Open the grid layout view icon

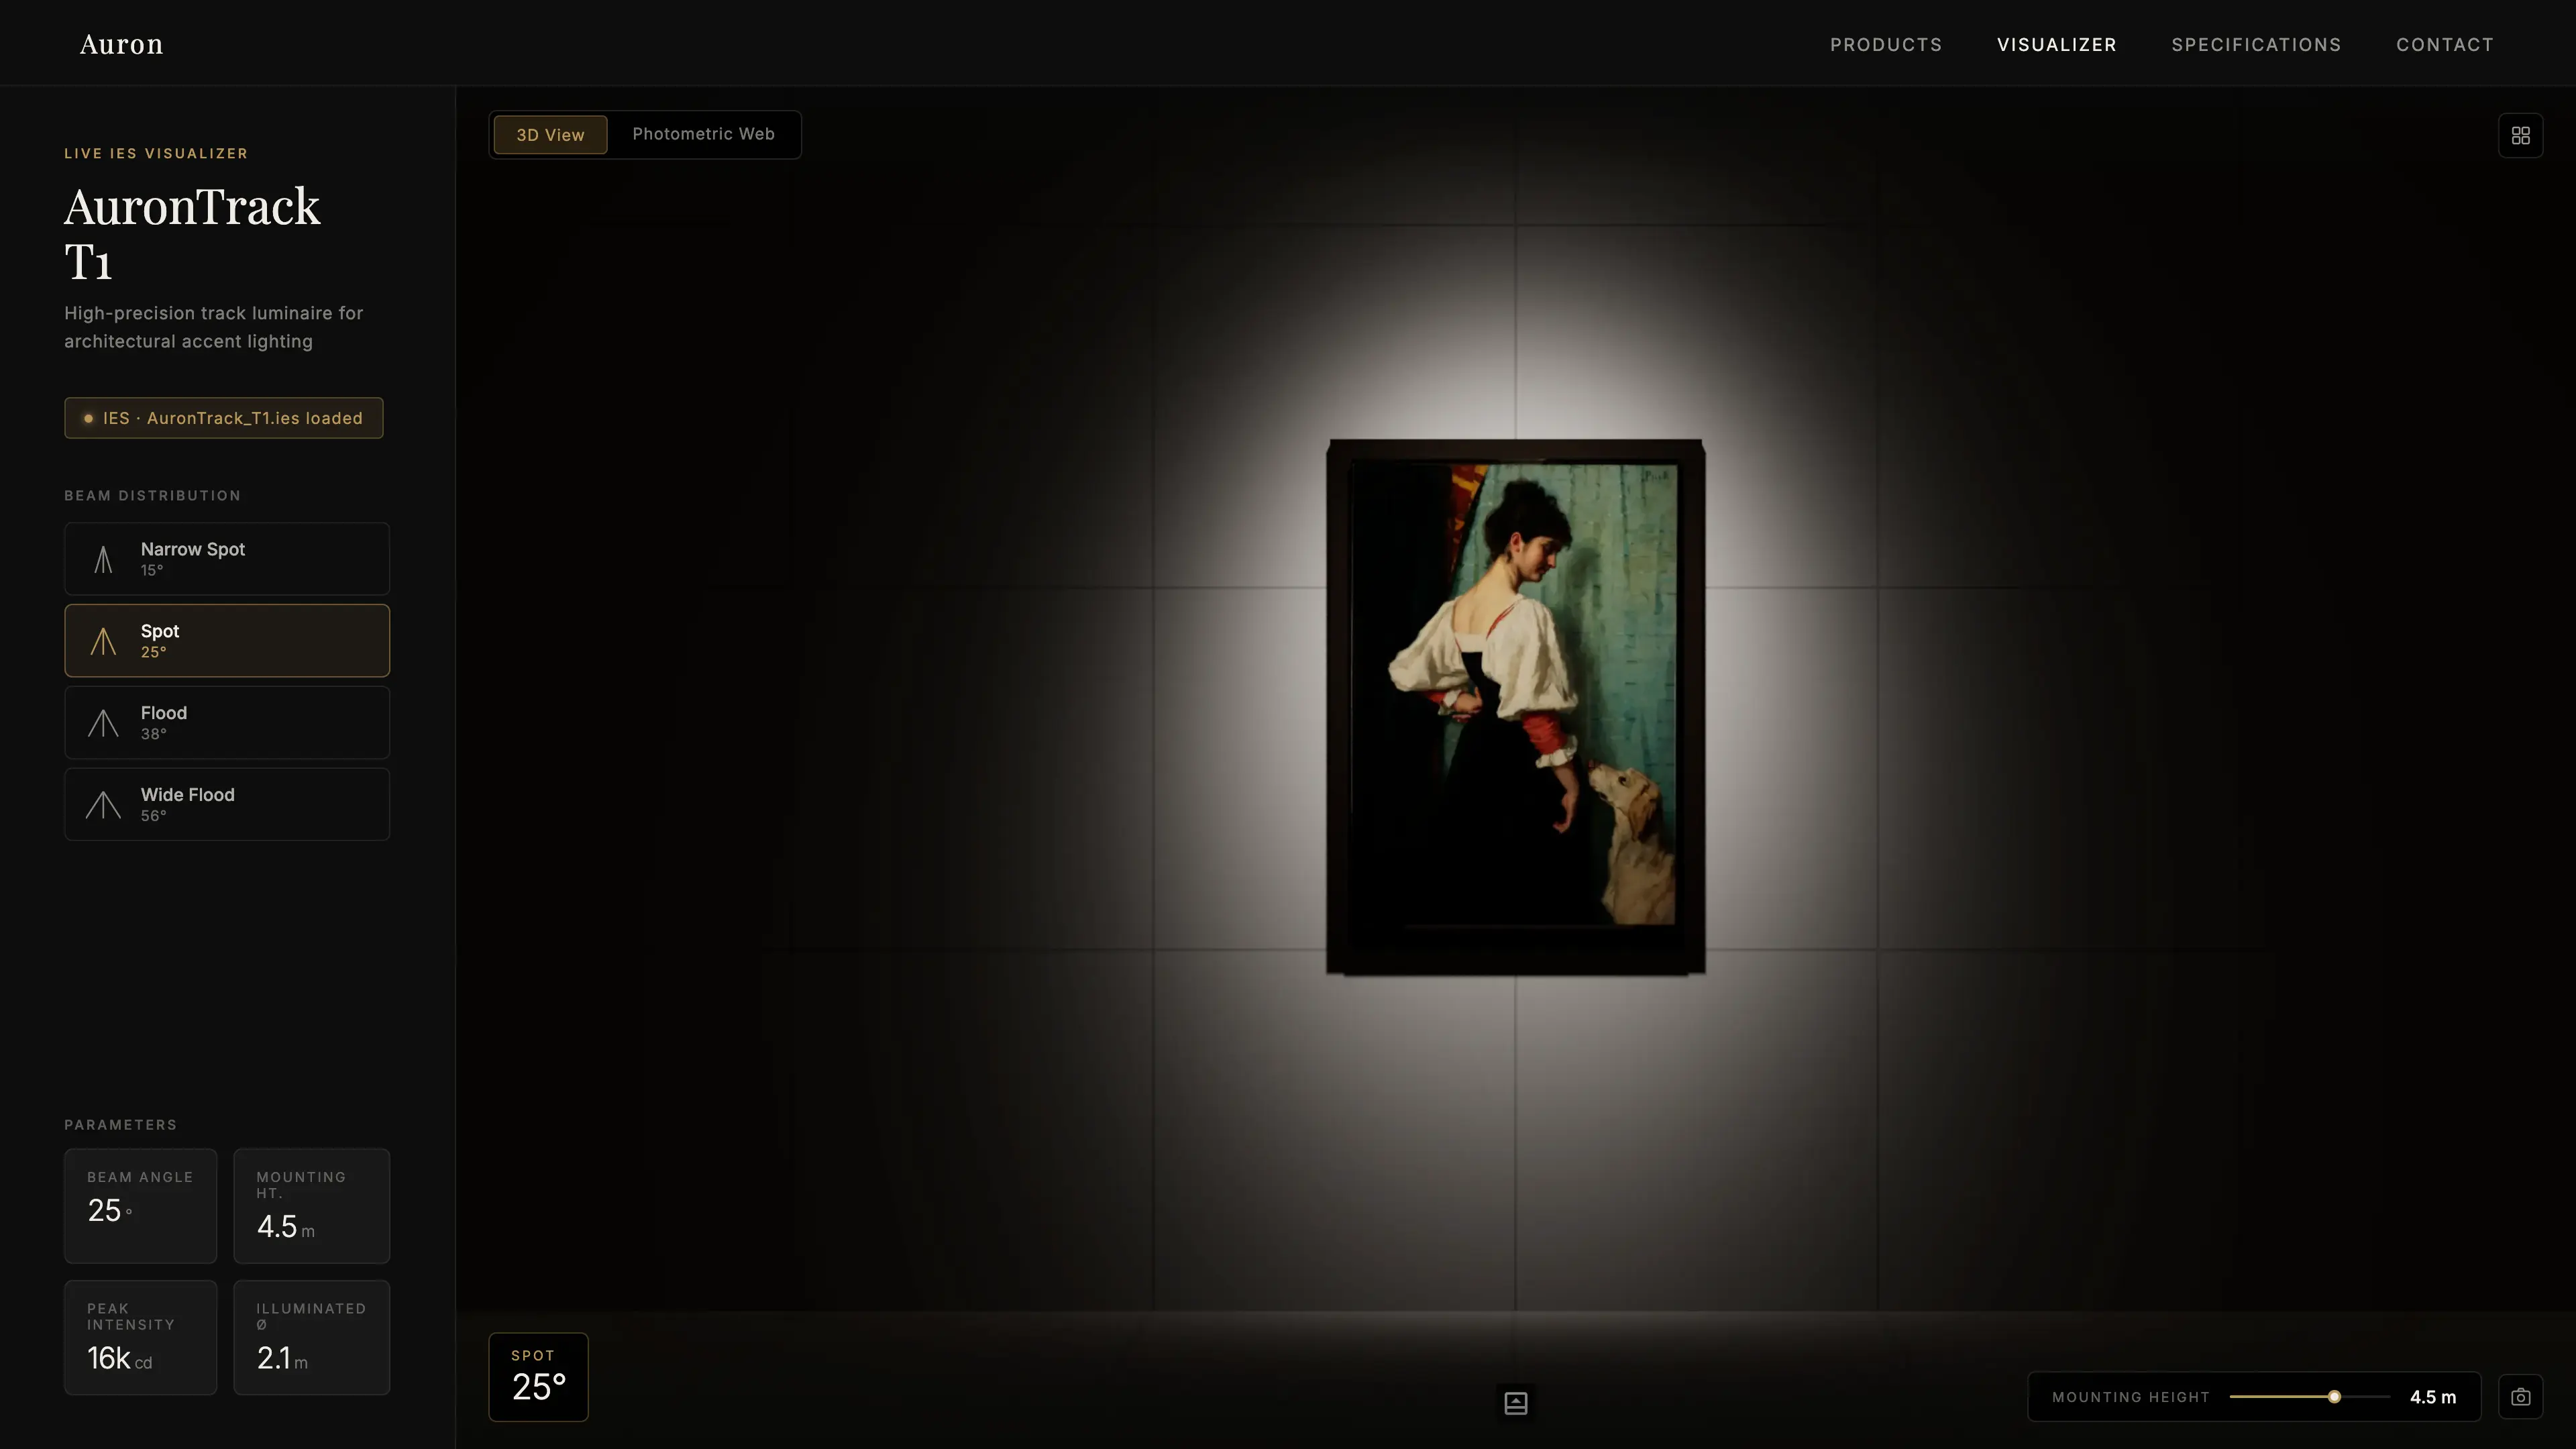pos(2520,136)
